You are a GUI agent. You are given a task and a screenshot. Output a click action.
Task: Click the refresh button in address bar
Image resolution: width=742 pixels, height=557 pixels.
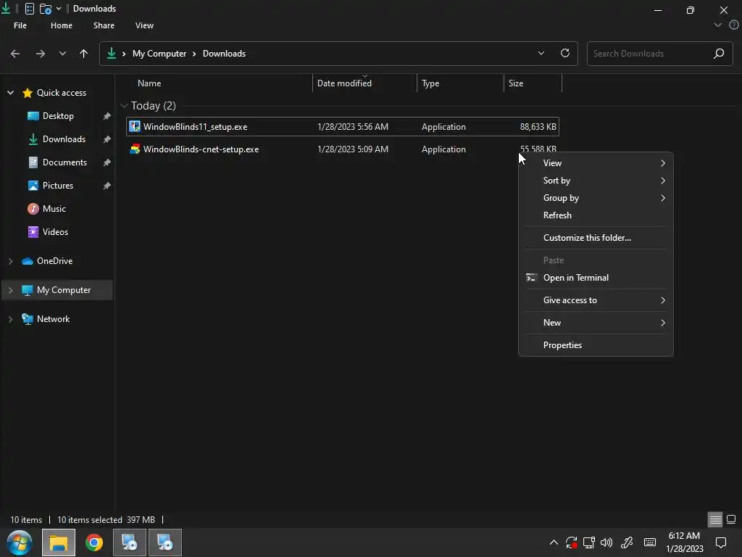click(x=565, y=53)
